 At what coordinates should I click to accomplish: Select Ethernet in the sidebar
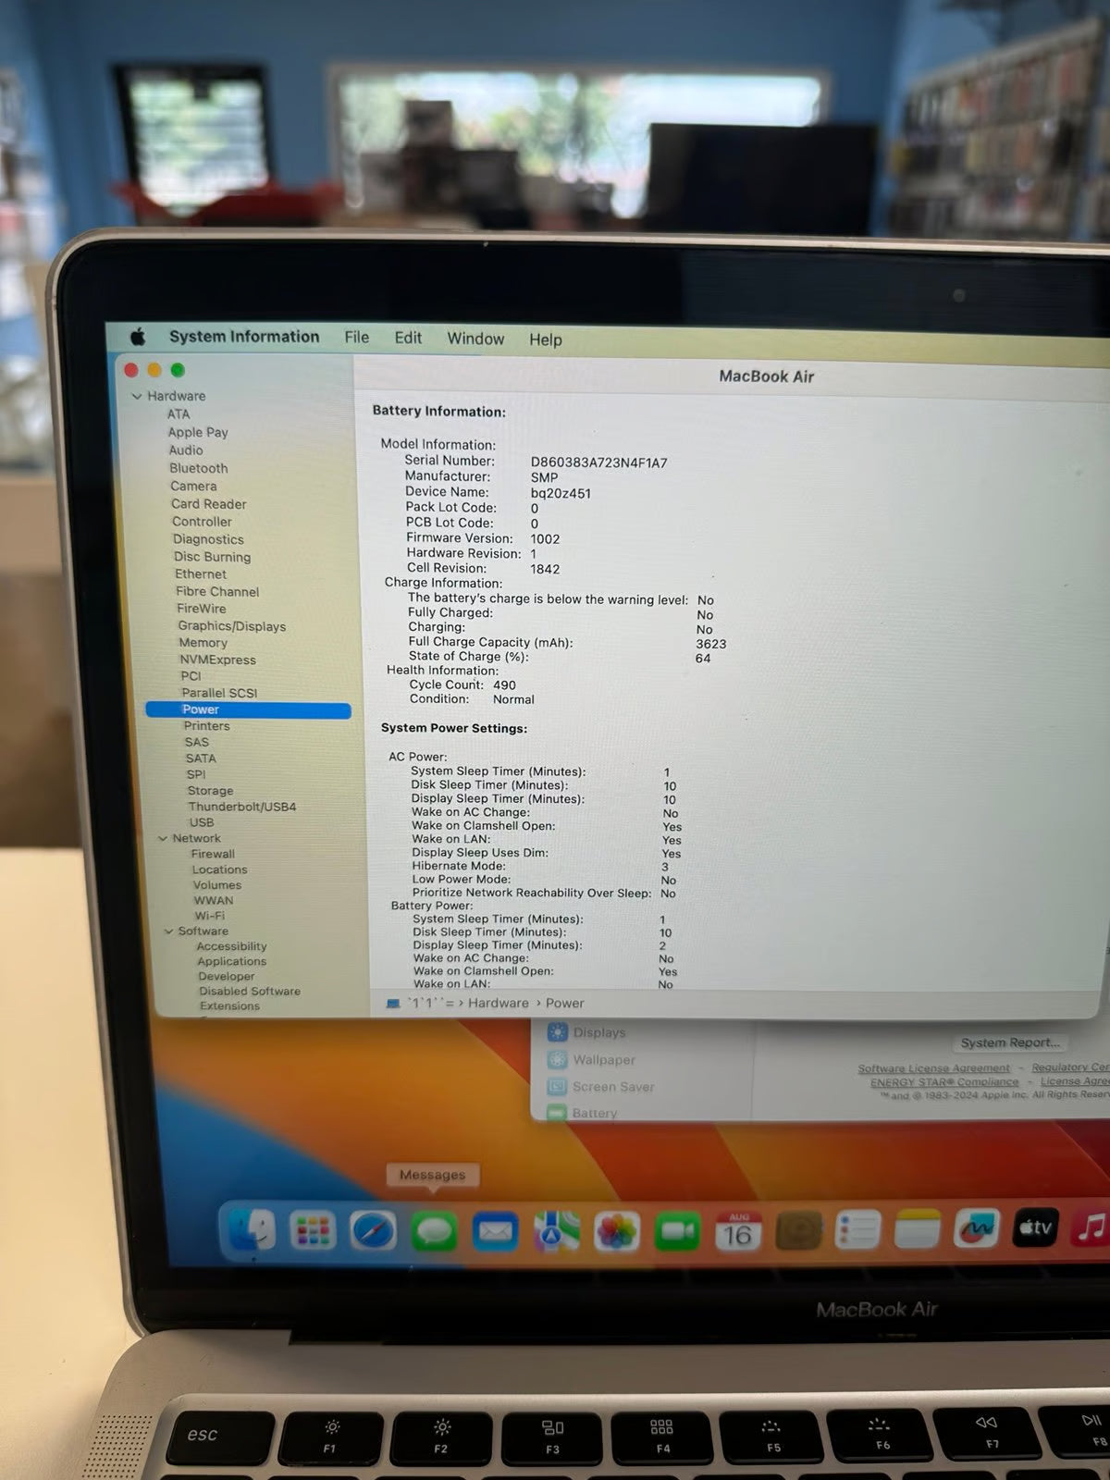click(x=201, y=573)
